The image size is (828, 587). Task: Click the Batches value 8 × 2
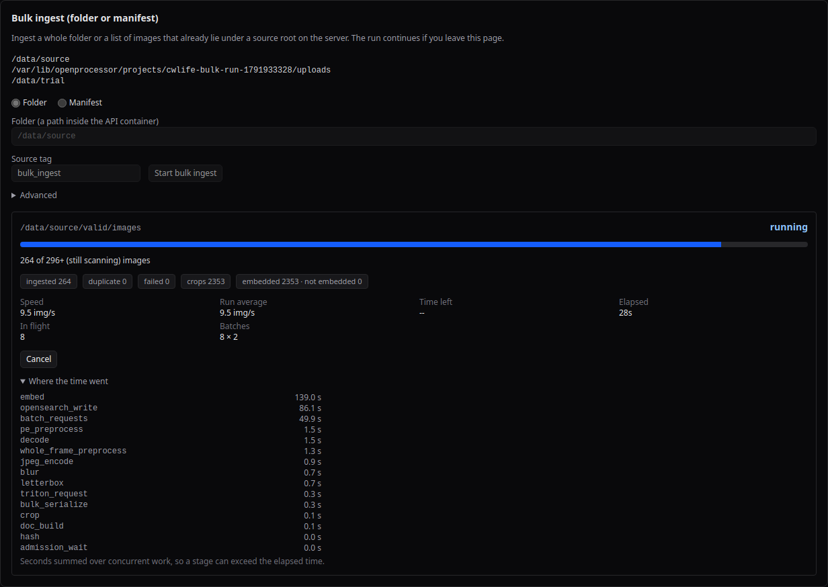pyautogui.click(x=229, y=337)
